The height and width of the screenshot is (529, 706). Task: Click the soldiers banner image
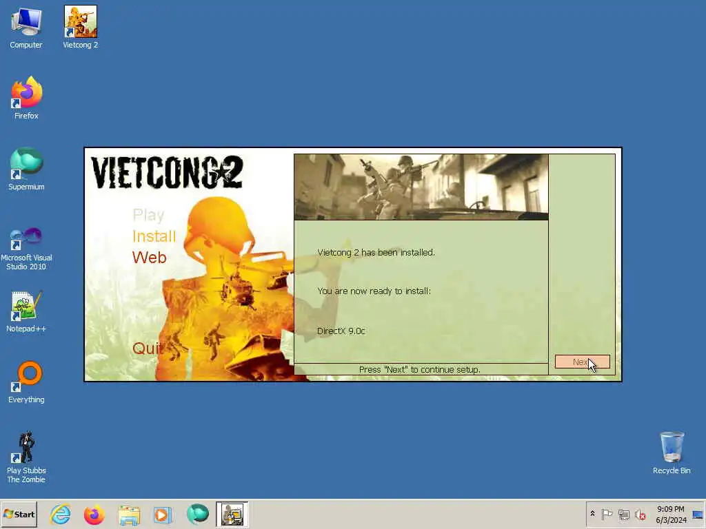tap(421, 187)
